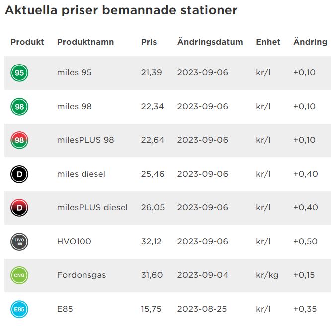The height and width of the screenshot is (326, 331).
Task: Click the milesPLUS diesel product name
Action: click(x=92, y=208)
